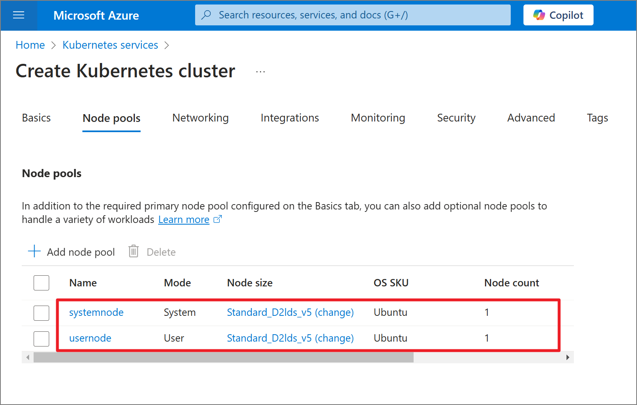
Task: Toggle the select-all header checkbox
Action: tap(41, 283)
